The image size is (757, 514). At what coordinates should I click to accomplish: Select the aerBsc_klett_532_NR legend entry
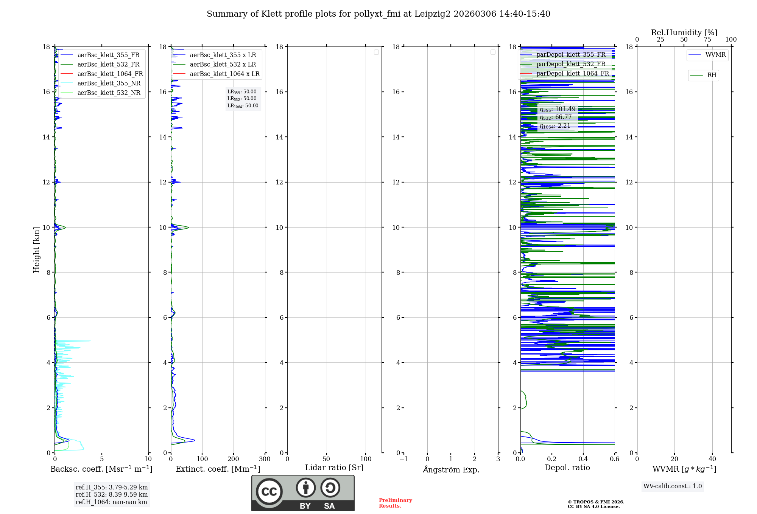(x=109, y=93)
